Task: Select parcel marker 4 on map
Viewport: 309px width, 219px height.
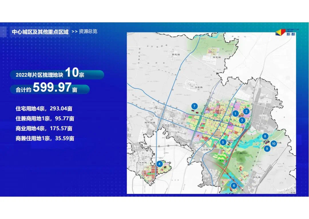Action: point(160,164)
